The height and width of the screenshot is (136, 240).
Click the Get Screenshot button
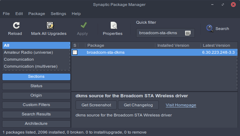96,105
